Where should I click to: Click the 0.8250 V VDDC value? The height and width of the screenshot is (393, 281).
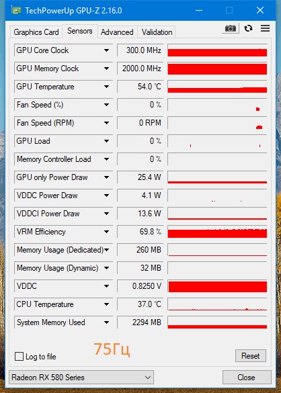click(x=140, y=286)
